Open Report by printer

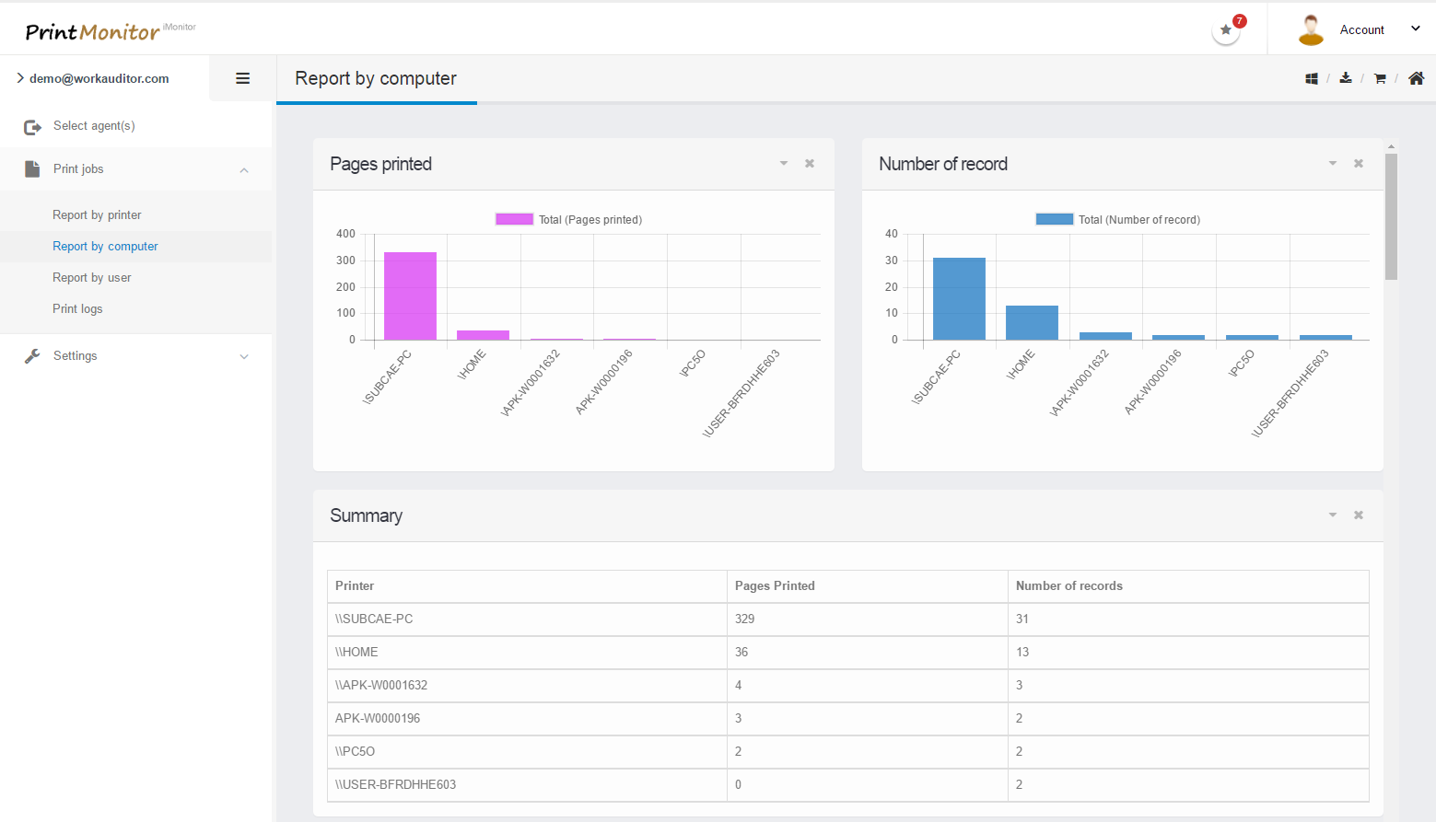click(x=97, y=215)
